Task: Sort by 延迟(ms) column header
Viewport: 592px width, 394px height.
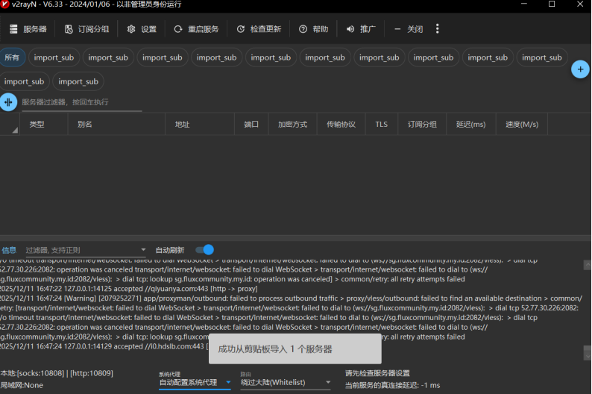Action: pyautogui.click(x=470, y=125)
